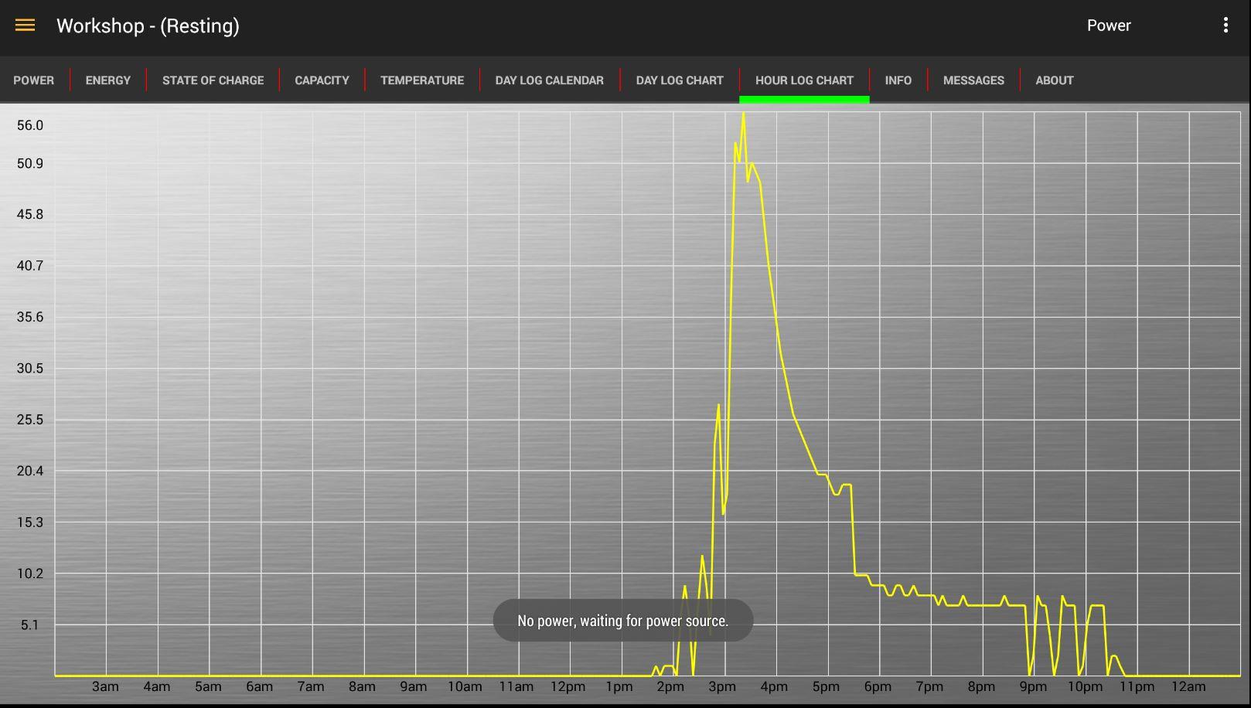The width and height of the screenshot is (1251, 708).
Task: Click the 9am time axis label
Action: [414, 686]
